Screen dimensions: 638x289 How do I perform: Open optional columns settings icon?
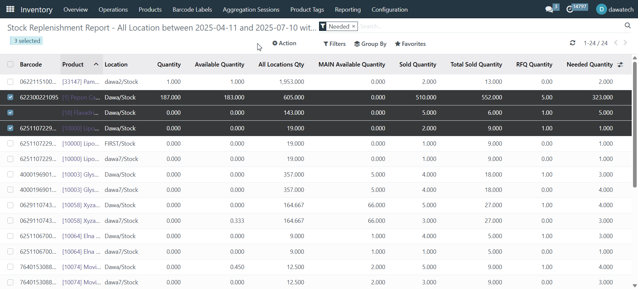coord(620,65)
